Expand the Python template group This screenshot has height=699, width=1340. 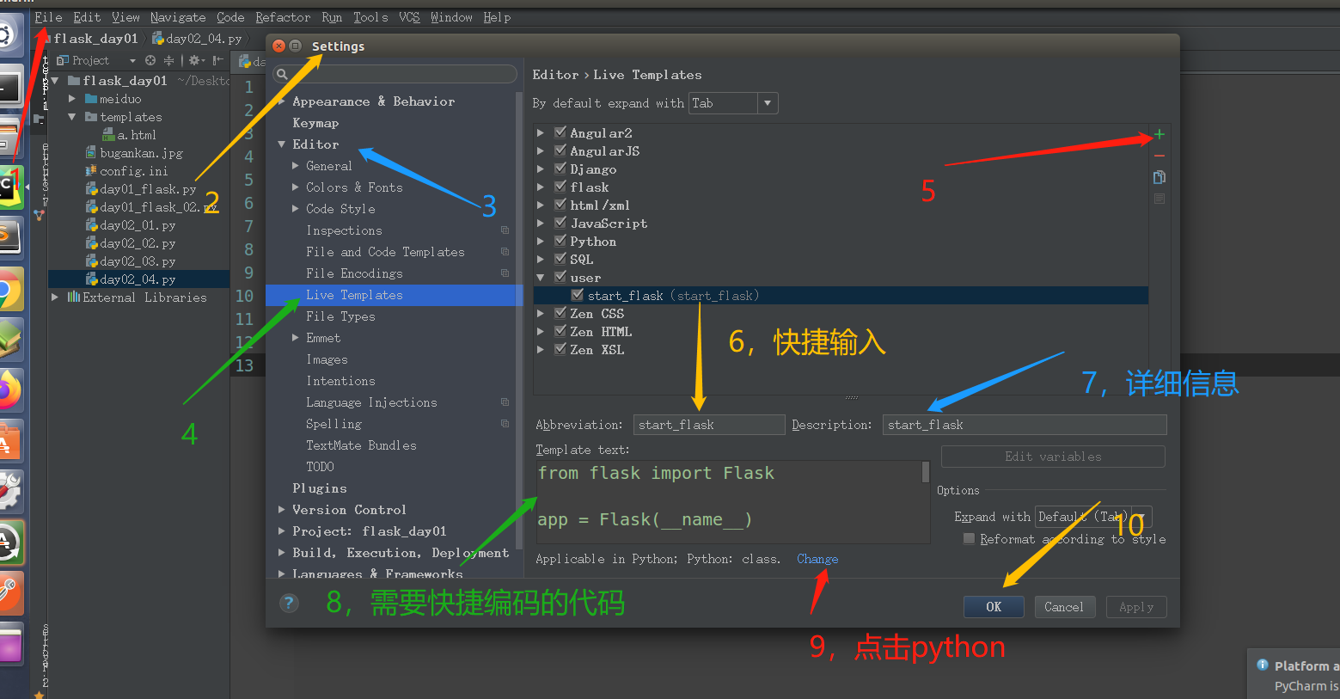(x=541, y=242)
